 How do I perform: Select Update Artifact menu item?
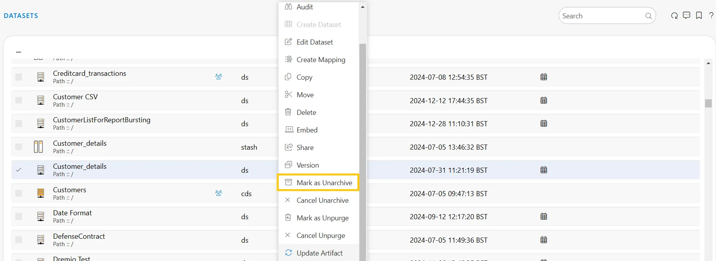pyautogui.click(x=319, y=253)
